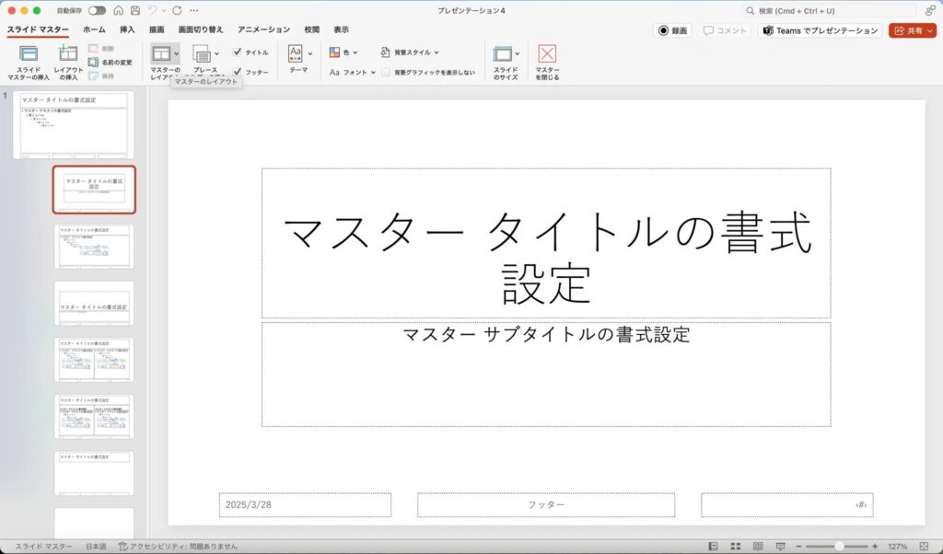Click the Colors (色) palette icon
The image size is (943, 554).
click(x=334, y=52)
